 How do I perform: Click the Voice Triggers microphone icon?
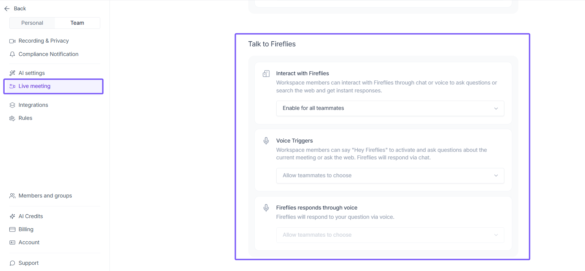[x=266, y=141]
